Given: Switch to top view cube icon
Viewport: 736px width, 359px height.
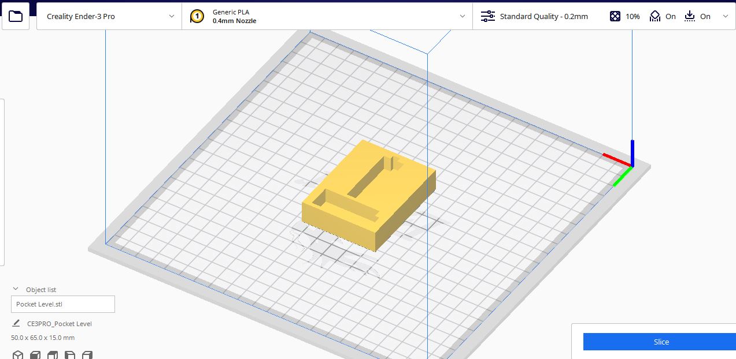Looking at the screenshot, I should 53,354.
